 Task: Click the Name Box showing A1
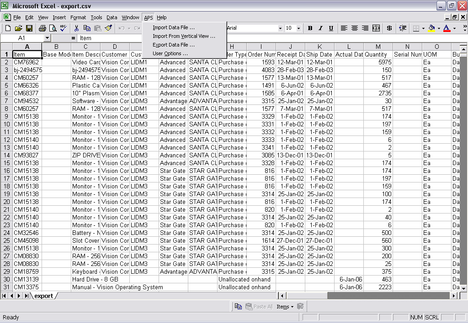(22, 38)
